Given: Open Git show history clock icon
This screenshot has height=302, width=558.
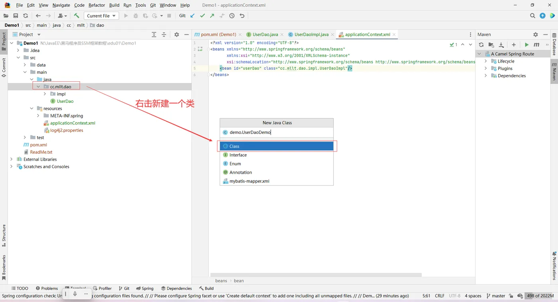Looking at the screenshot, I should click(232, 16).
